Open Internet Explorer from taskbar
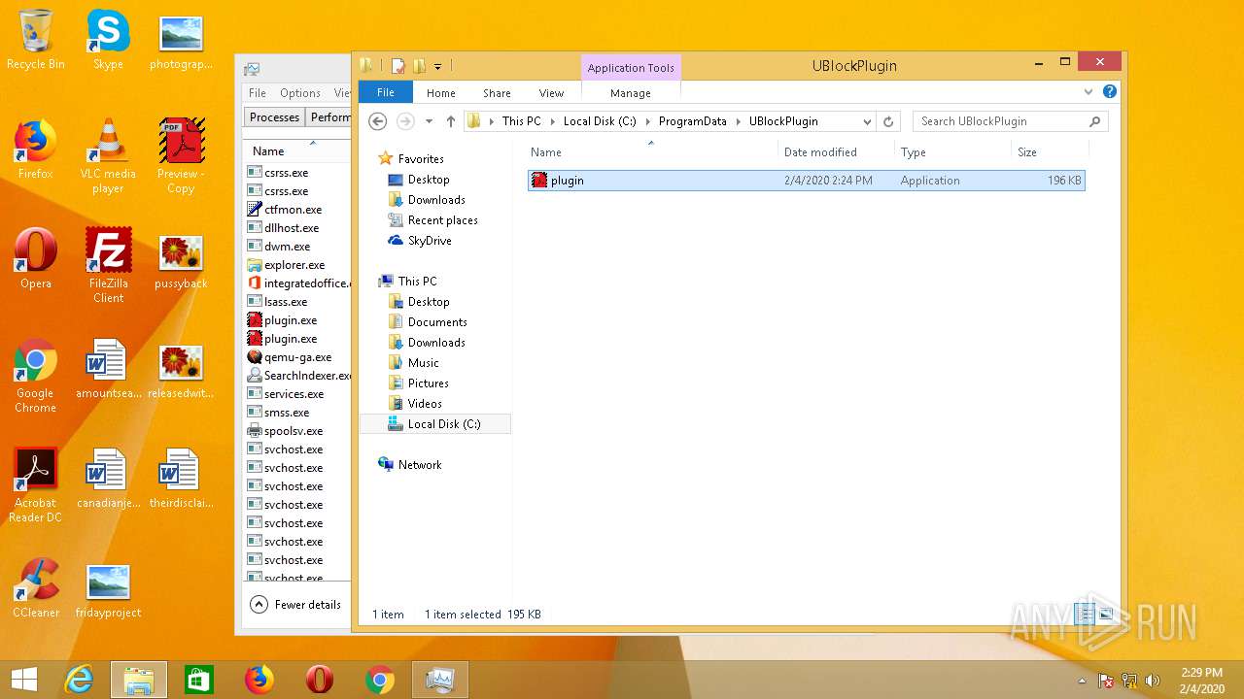The width and height of the screenshot is (1244, 699). (79, 680)
